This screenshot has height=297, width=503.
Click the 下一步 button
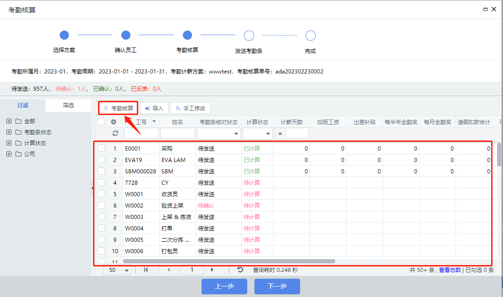[x=277, y=286]
